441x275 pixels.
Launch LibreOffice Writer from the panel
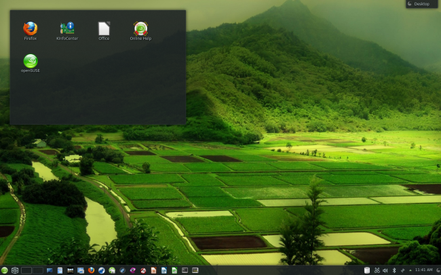tap(164, 270)
